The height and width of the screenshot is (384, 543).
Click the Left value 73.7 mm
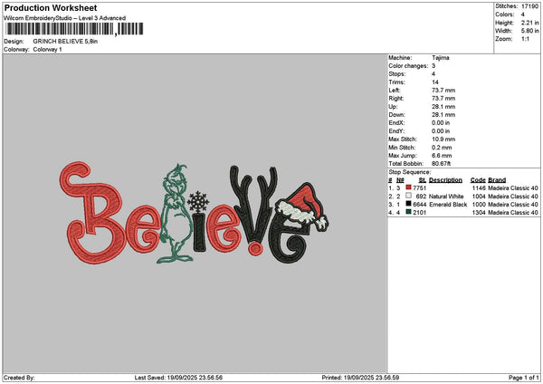pos(443,90)
